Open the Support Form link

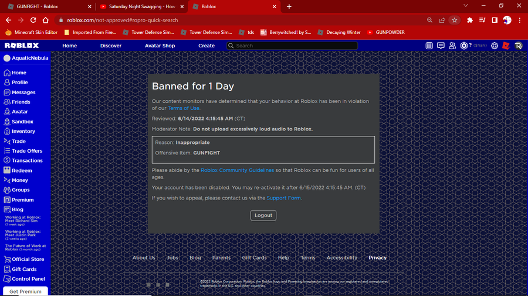[x=284, y=198]
